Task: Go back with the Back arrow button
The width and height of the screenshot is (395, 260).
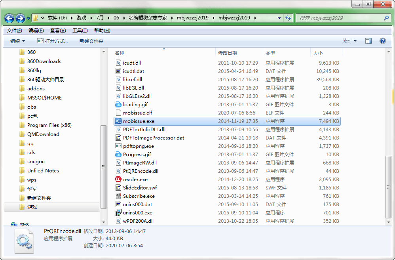Action: [9, 18]
